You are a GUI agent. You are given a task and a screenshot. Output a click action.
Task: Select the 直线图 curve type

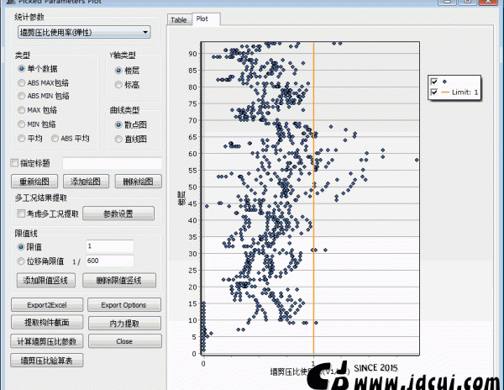pos(118,139)
